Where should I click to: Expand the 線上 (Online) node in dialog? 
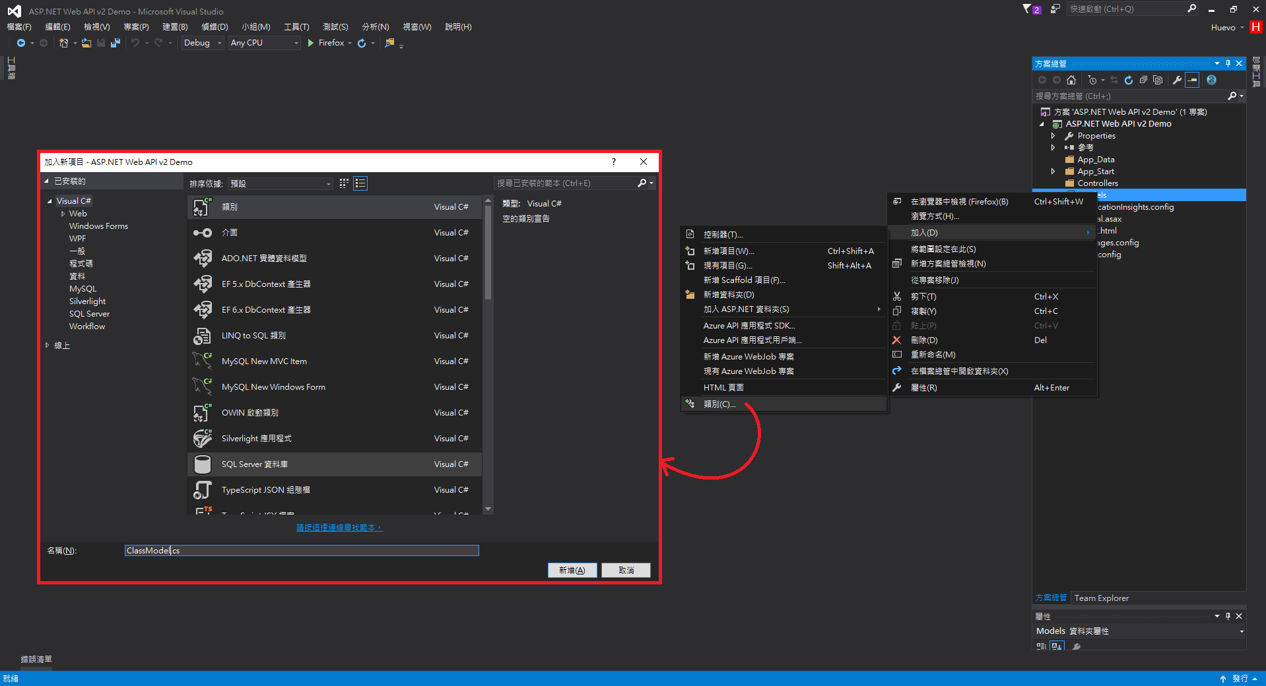(48, 345)
